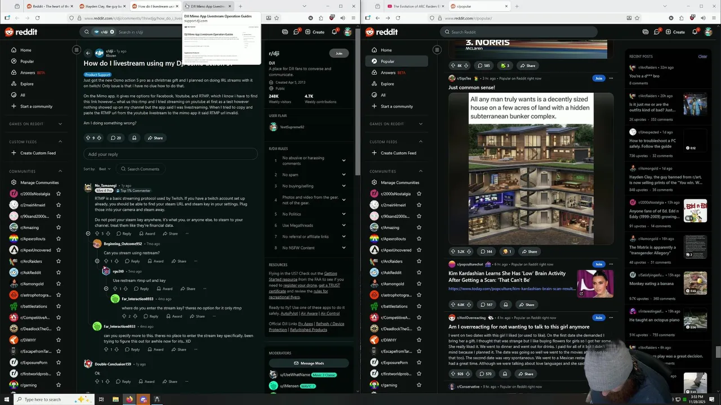Share the main DJI livestream post
This screenshot has width=721, height=405.
pos(155,138)
